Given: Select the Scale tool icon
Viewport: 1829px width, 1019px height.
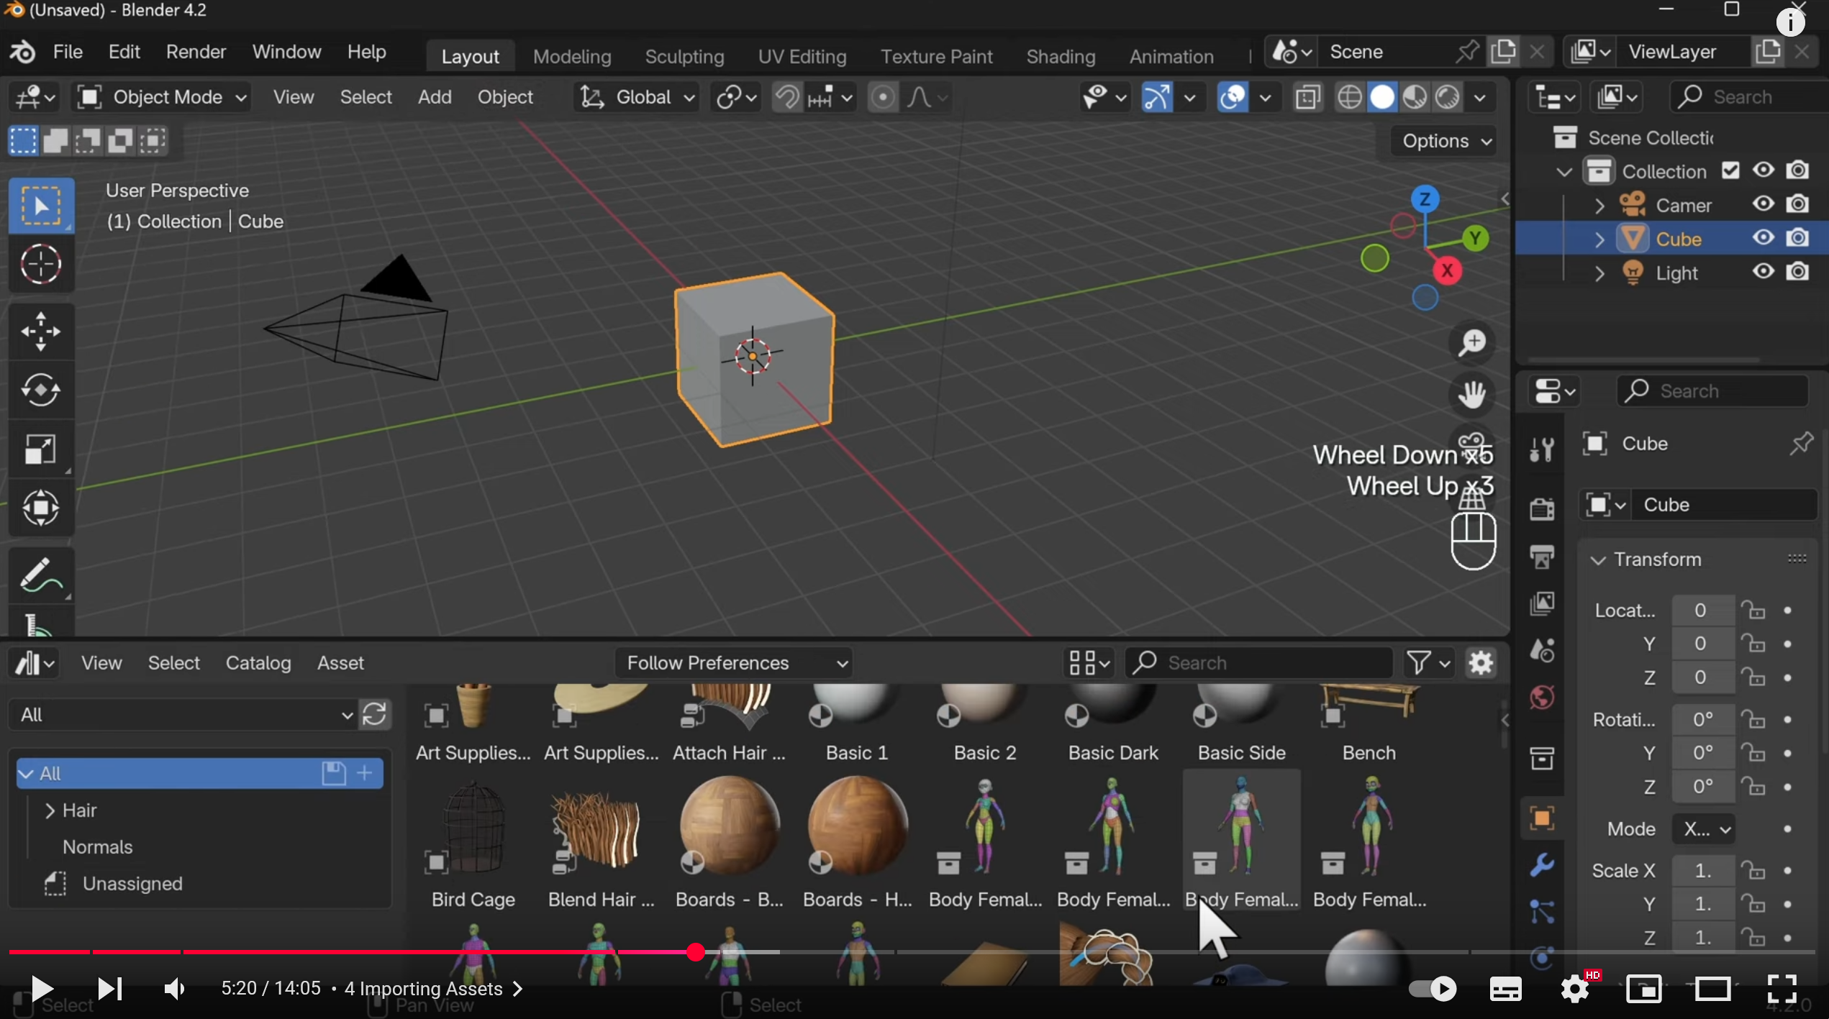Looking at the screenshot, I should click(x=40, y=449).
